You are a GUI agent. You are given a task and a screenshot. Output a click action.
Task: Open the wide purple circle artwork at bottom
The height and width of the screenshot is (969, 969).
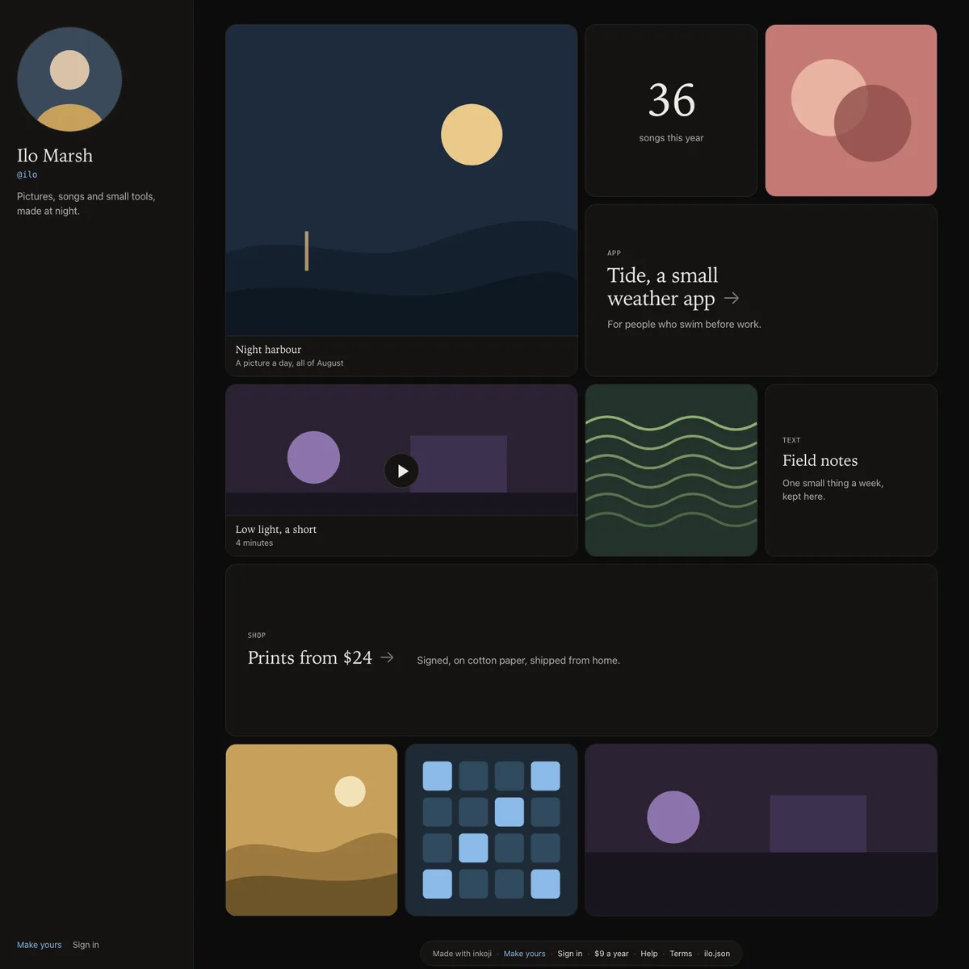(x=761, y=830)
